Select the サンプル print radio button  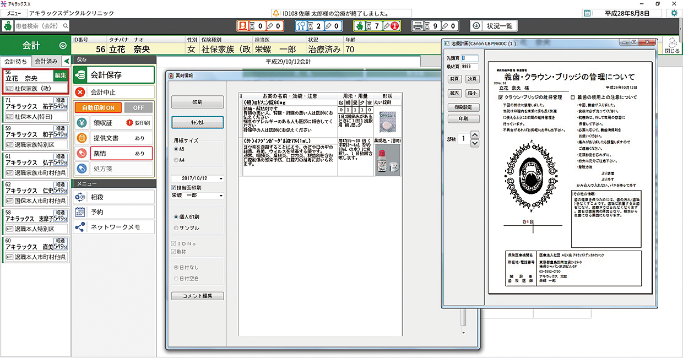pyautogui.click(x=176, y=228)
